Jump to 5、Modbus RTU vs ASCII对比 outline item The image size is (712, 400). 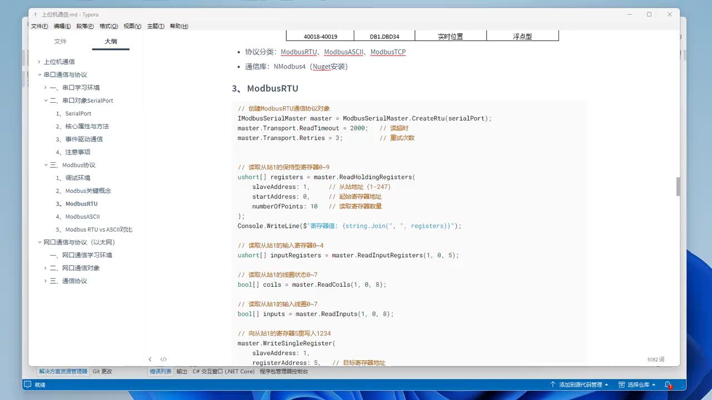(94, 229)
